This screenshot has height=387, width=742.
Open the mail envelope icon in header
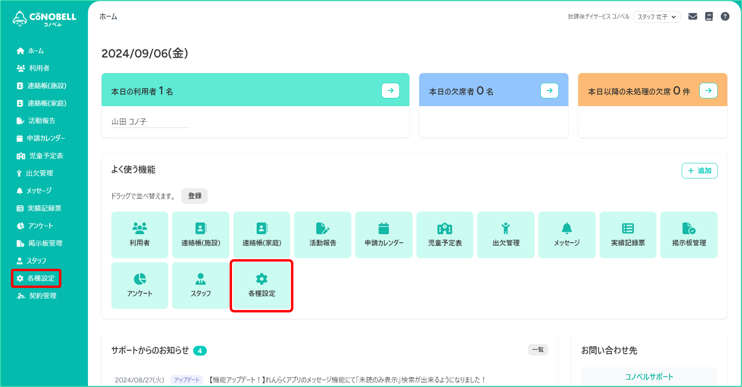(692, 17)
